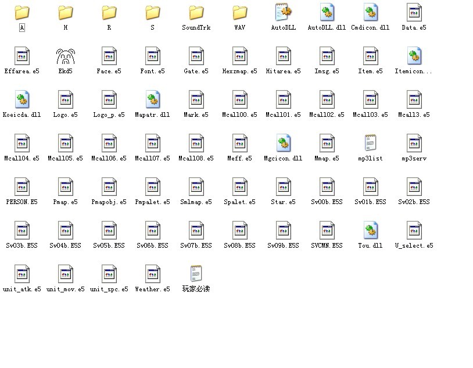The image size is (473, 368).
Task: Select the Koeicda.dll file icon
Action: (22, 100)
